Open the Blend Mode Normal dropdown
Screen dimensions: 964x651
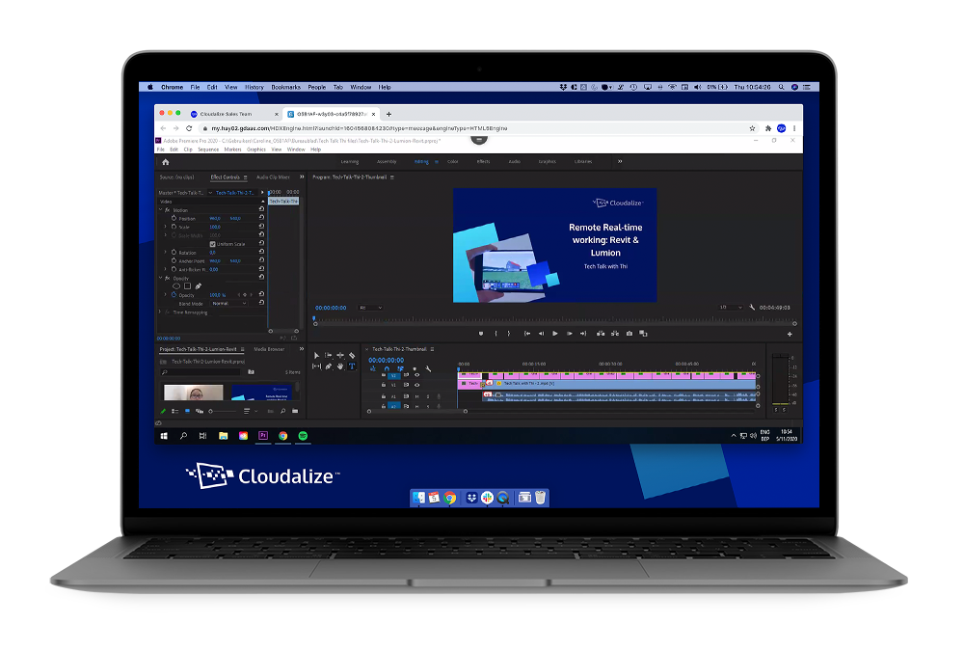(229, 304)
